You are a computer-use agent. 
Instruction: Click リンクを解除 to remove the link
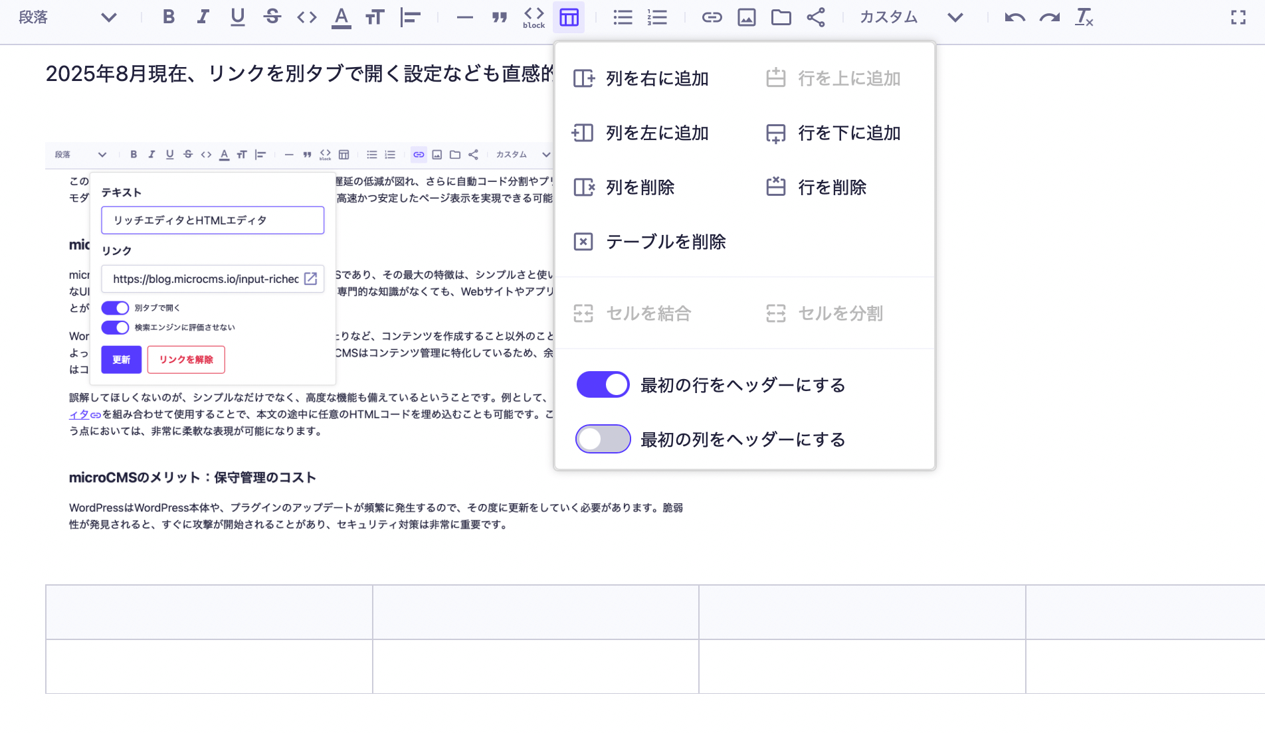click(186, 359)
